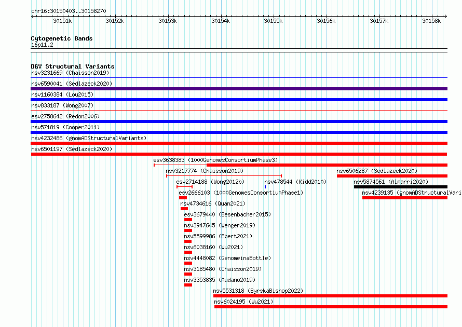Click the Cytogenetic Bands track title
Image resolution: width=462 pixels, height=327 pixels.
pyautogui.click(x=62, y=38)
